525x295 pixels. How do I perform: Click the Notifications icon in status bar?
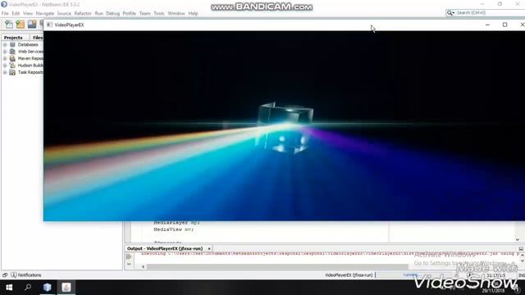pyautogui.click(x=14, y=275)
